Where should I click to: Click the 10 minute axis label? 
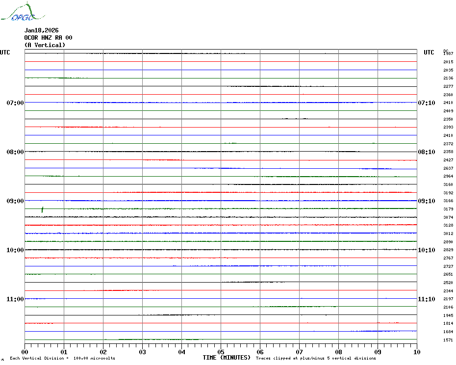pos(417,352)
